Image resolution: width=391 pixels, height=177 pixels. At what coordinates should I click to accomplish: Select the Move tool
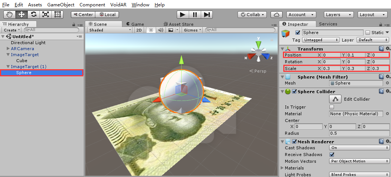tap(21, 15)
